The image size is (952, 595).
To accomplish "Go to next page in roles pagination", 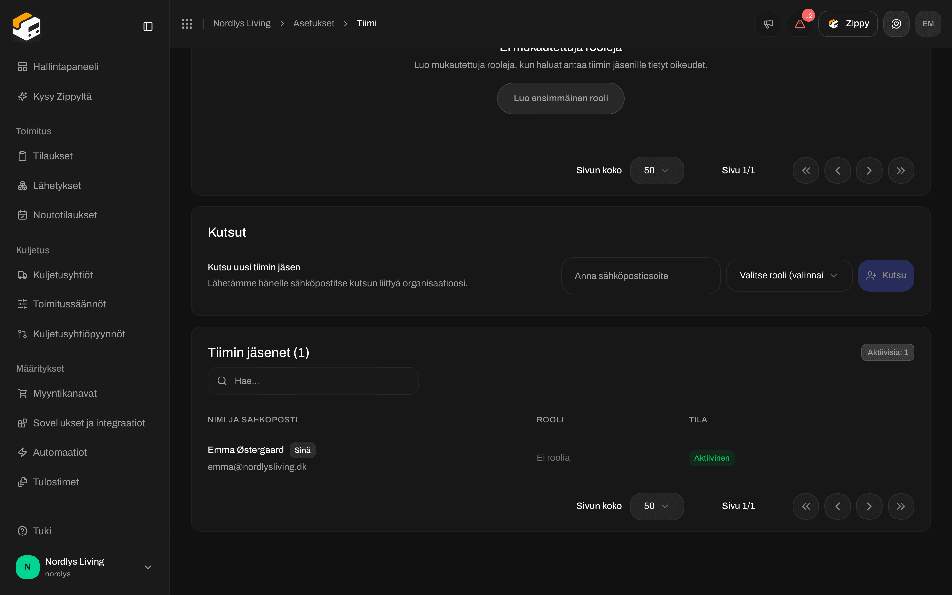I will pos(869,170).
